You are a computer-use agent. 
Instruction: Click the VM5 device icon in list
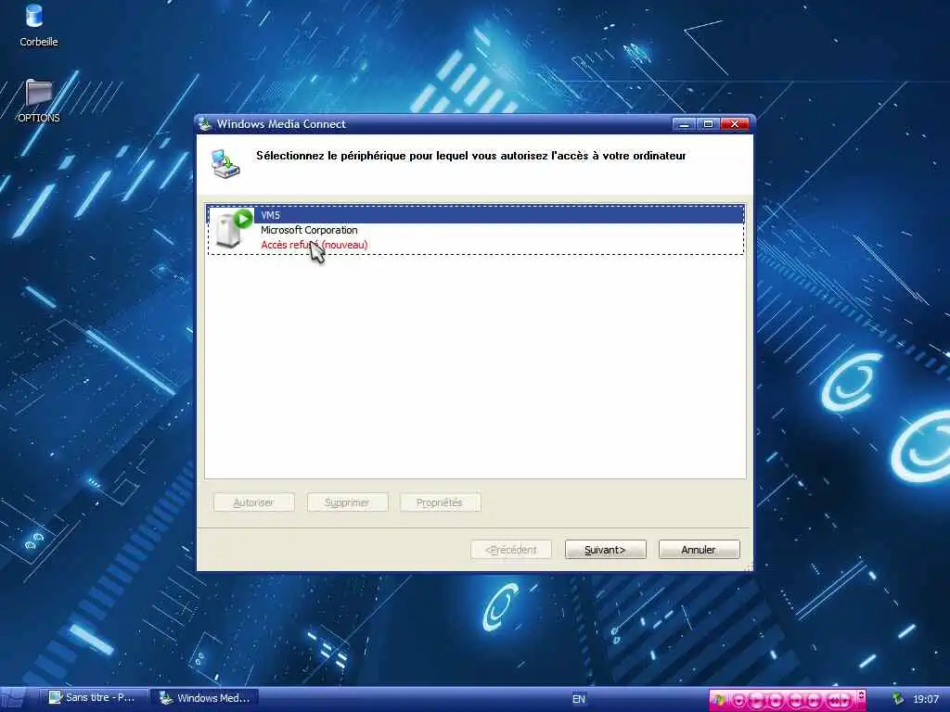point(233,229)
